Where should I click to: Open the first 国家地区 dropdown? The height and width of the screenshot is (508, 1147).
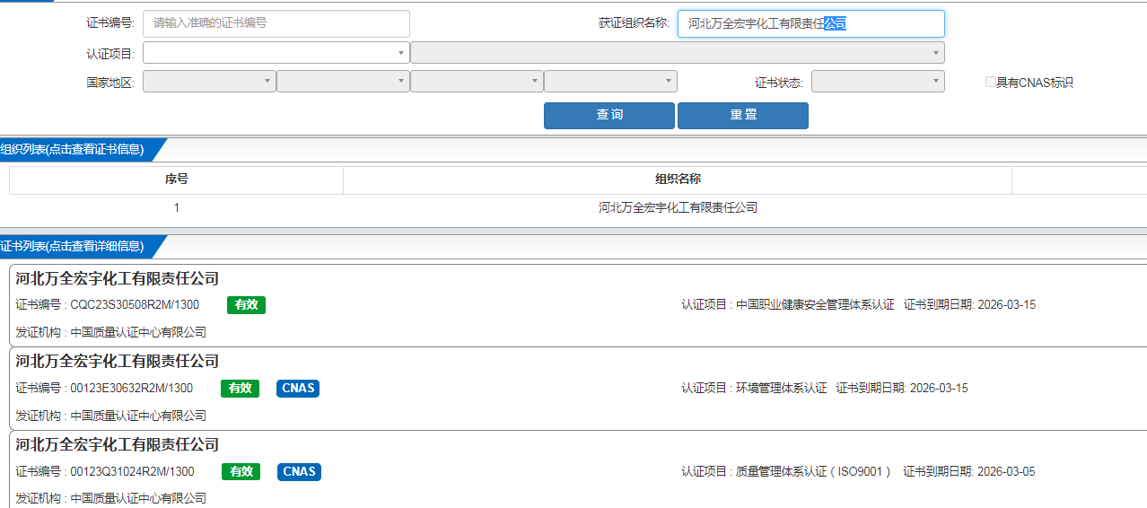(209, 82)
